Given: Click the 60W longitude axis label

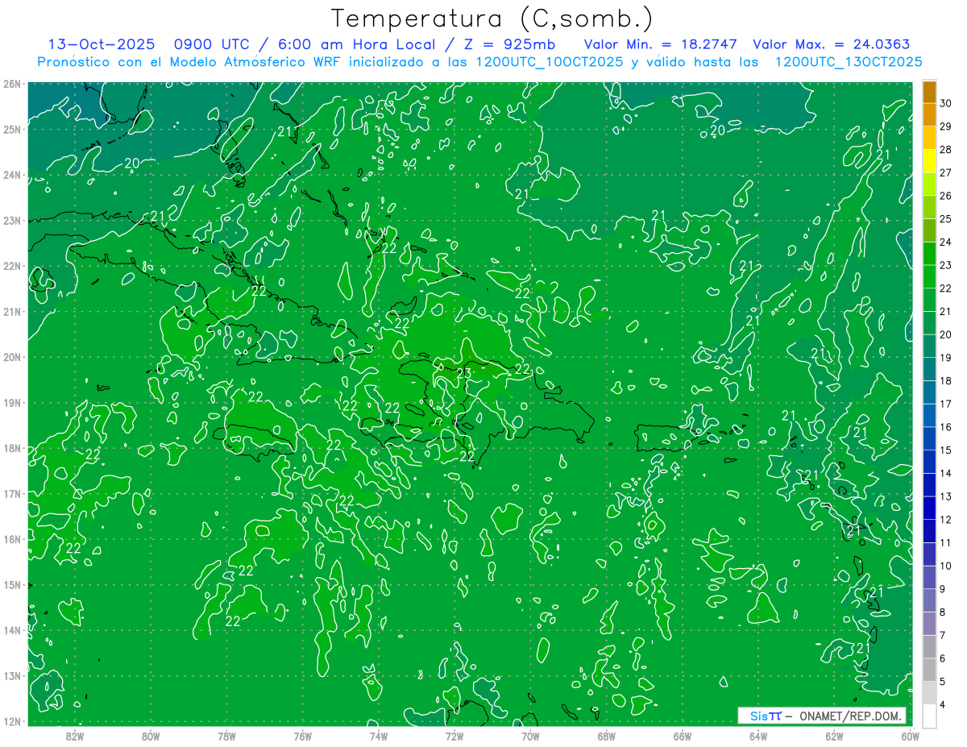Looking at the screenshot, I should 910,735.
